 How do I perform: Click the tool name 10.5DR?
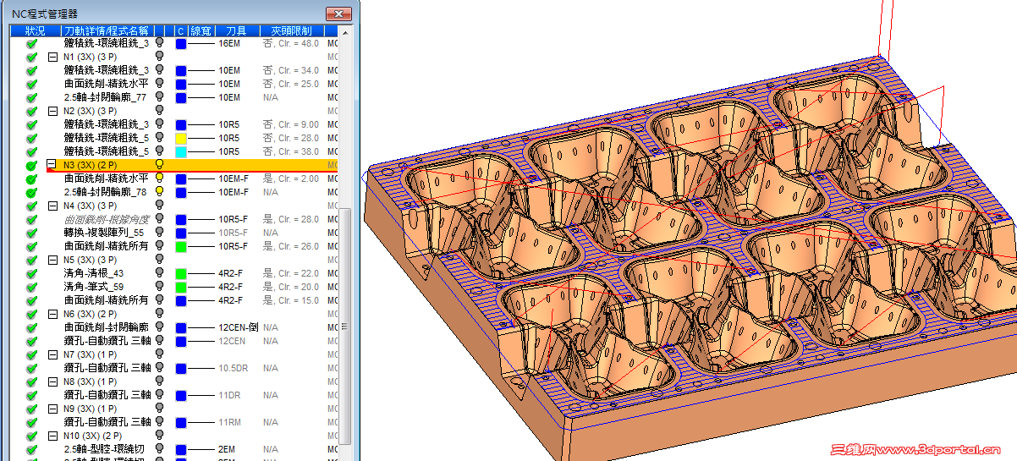232,368
